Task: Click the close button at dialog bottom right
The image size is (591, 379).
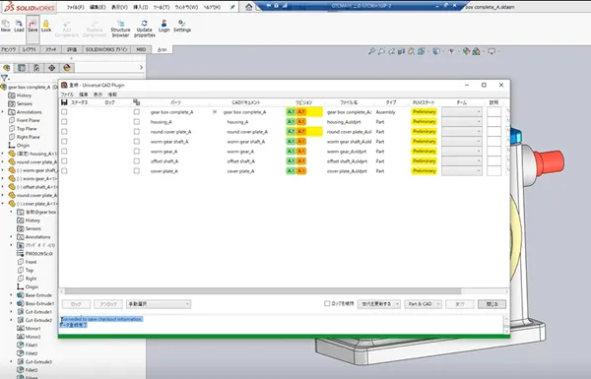Action: (x=492, y=304)
